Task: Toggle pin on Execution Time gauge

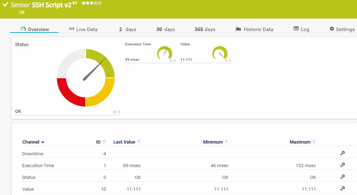Action: (175, 61)
